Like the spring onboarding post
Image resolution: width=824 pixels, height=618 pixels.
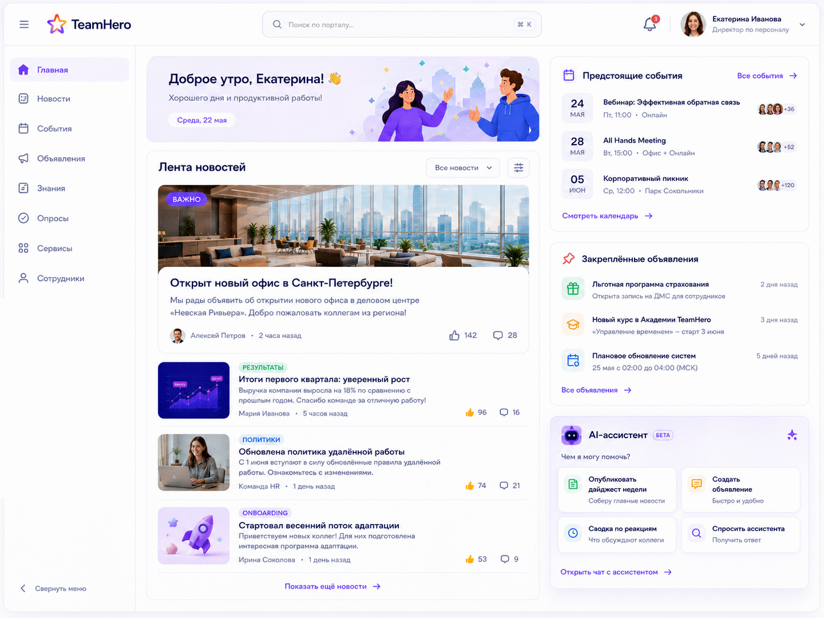[x=469, y=559]
